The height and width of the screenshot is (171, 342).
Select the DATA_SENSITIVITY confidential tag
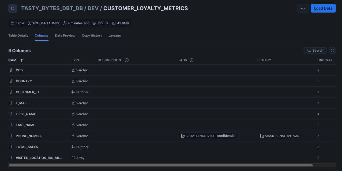pos(208,136)
